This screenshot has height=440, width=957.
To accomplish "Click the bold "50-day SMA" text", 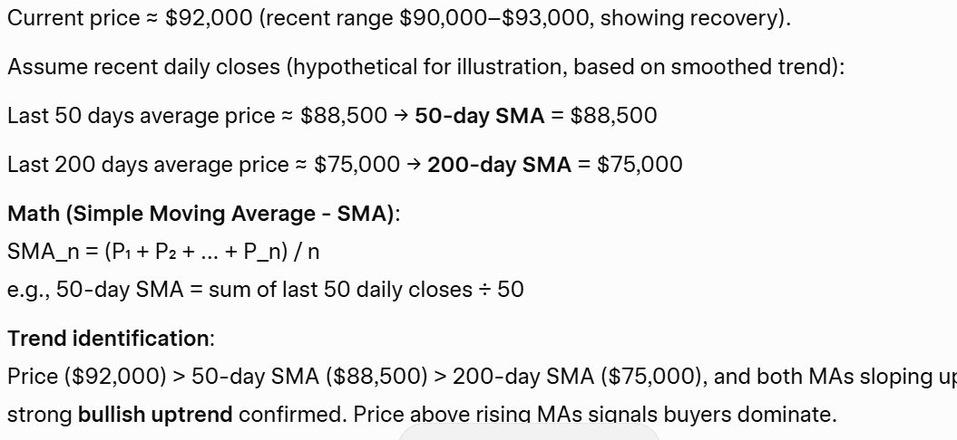I will click(479, 116).
